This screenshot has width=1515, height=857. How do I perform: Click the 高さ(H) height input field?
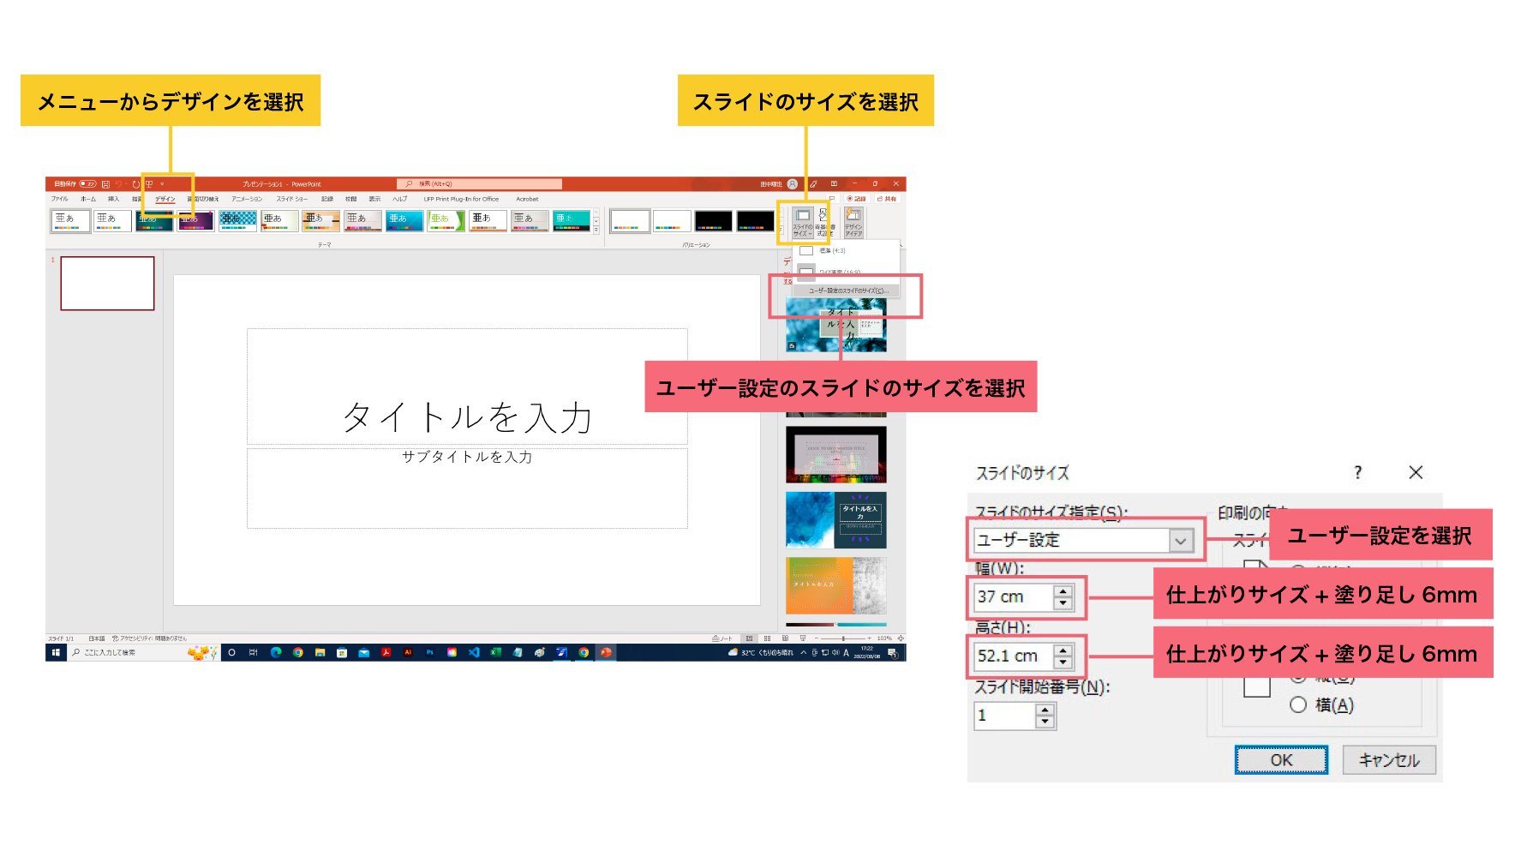pyautogui.click(x=1014, y=656)
